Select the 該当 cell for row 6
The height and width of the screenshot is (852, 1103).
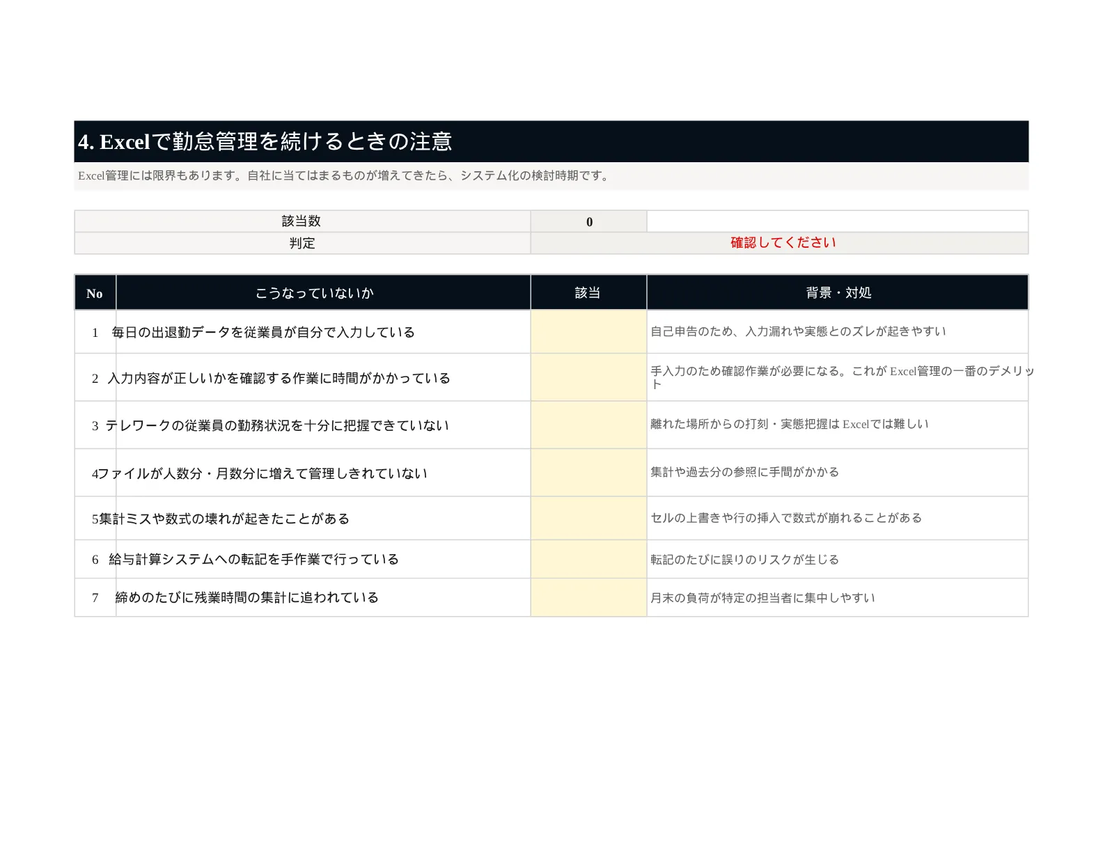pos(588,559)
